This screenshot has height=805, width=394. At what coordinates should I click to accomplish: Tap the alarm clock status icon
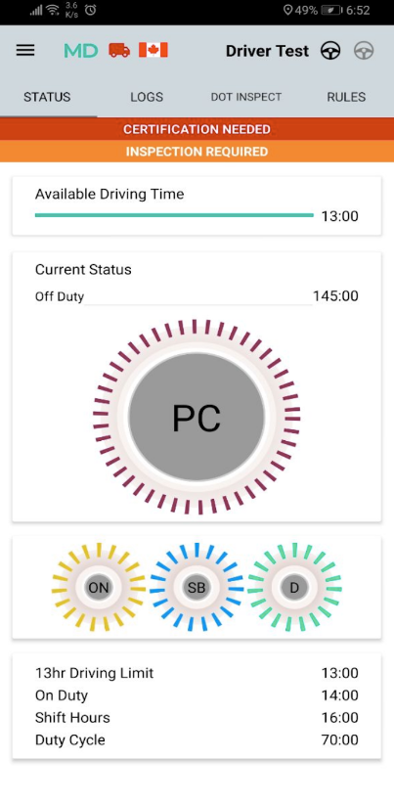[x=90, y=10]
